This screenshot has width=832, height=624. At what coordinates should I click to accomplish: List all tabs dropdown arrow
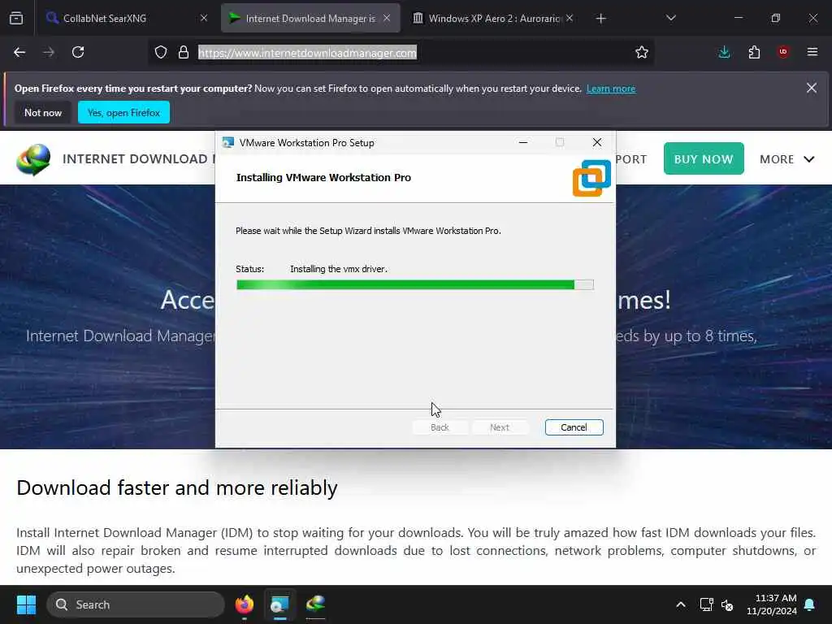pyautogui.click(x=670, y=18)
